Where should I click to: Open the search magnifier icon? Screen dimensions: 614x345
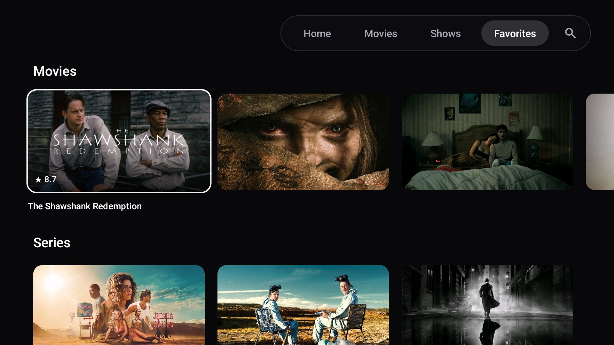(570, 33)
